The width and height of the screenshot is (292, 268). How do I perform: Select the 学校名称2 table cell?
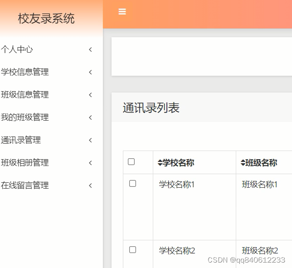(x=195, y=254)
